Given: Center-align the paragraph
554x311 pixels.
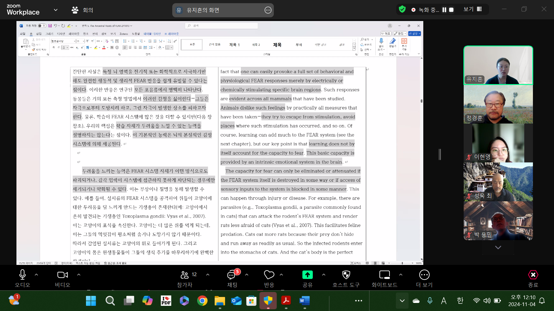Looking at the screenshot, I should [x=130, y=48].
